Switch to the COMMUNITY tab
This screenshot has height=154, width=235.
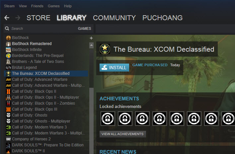click(115, 18)
